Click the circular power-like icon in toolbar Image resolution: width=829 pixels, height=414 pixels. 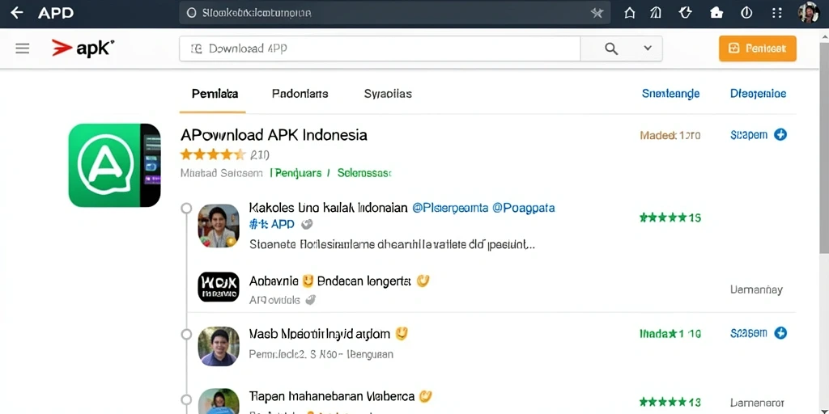(x=746, y=13)
